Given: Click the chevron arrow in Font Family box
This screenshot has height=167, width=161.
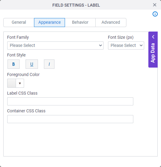Looking at the screenshot, I should [x=101, y=45].
